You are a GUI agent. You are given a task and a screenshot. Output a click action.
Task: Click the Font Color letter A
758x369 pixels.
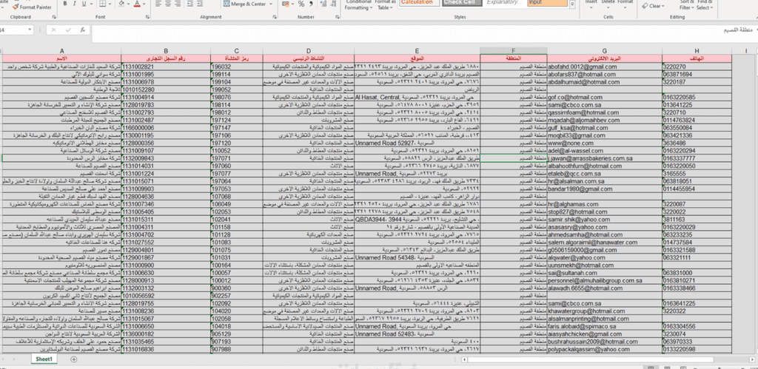tap(138, 4)
